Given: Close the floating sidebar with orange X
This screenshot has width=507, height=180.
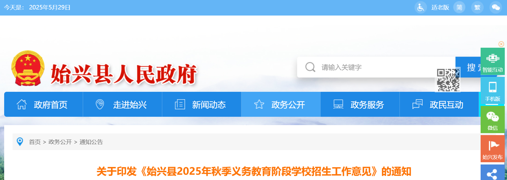Looking at the screenshot, I should coord(501,44).
